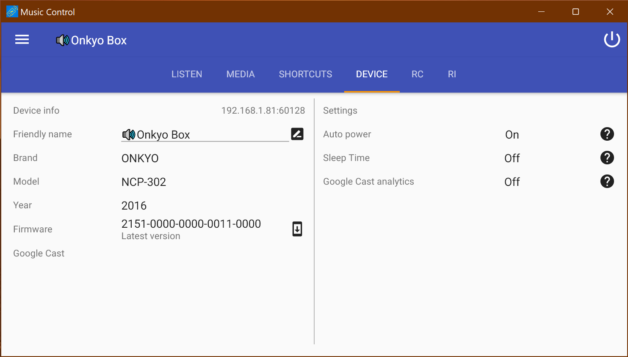Change the Auto power value On

[512, 135]
